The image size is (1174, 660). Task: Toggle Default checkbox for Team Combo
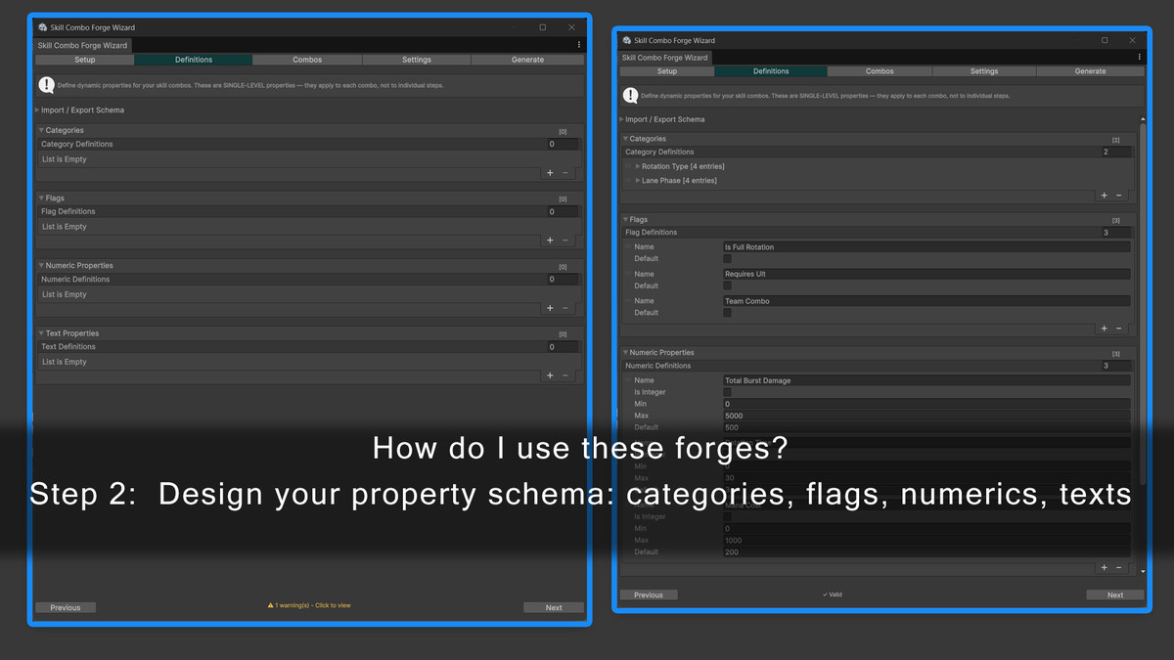pos(727,313)
